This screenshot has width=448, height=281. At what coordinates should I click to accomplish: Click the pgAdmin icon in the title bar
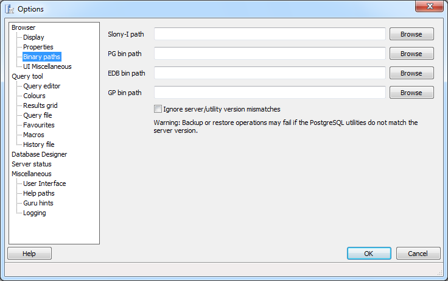point(9,9)
